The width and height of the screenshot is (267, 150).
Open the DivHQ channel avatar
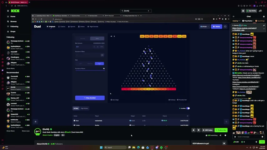pos(38,132)
